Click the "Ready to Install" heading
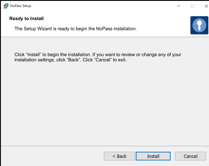 click(x=26, y=19)
